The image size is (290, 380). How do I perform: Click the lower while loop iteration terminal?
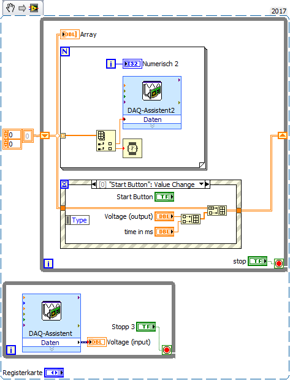(11, 350)
